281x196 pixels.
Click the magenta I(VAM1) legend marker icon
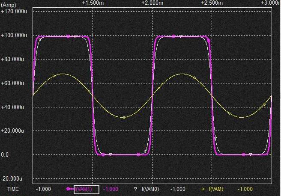69,189
